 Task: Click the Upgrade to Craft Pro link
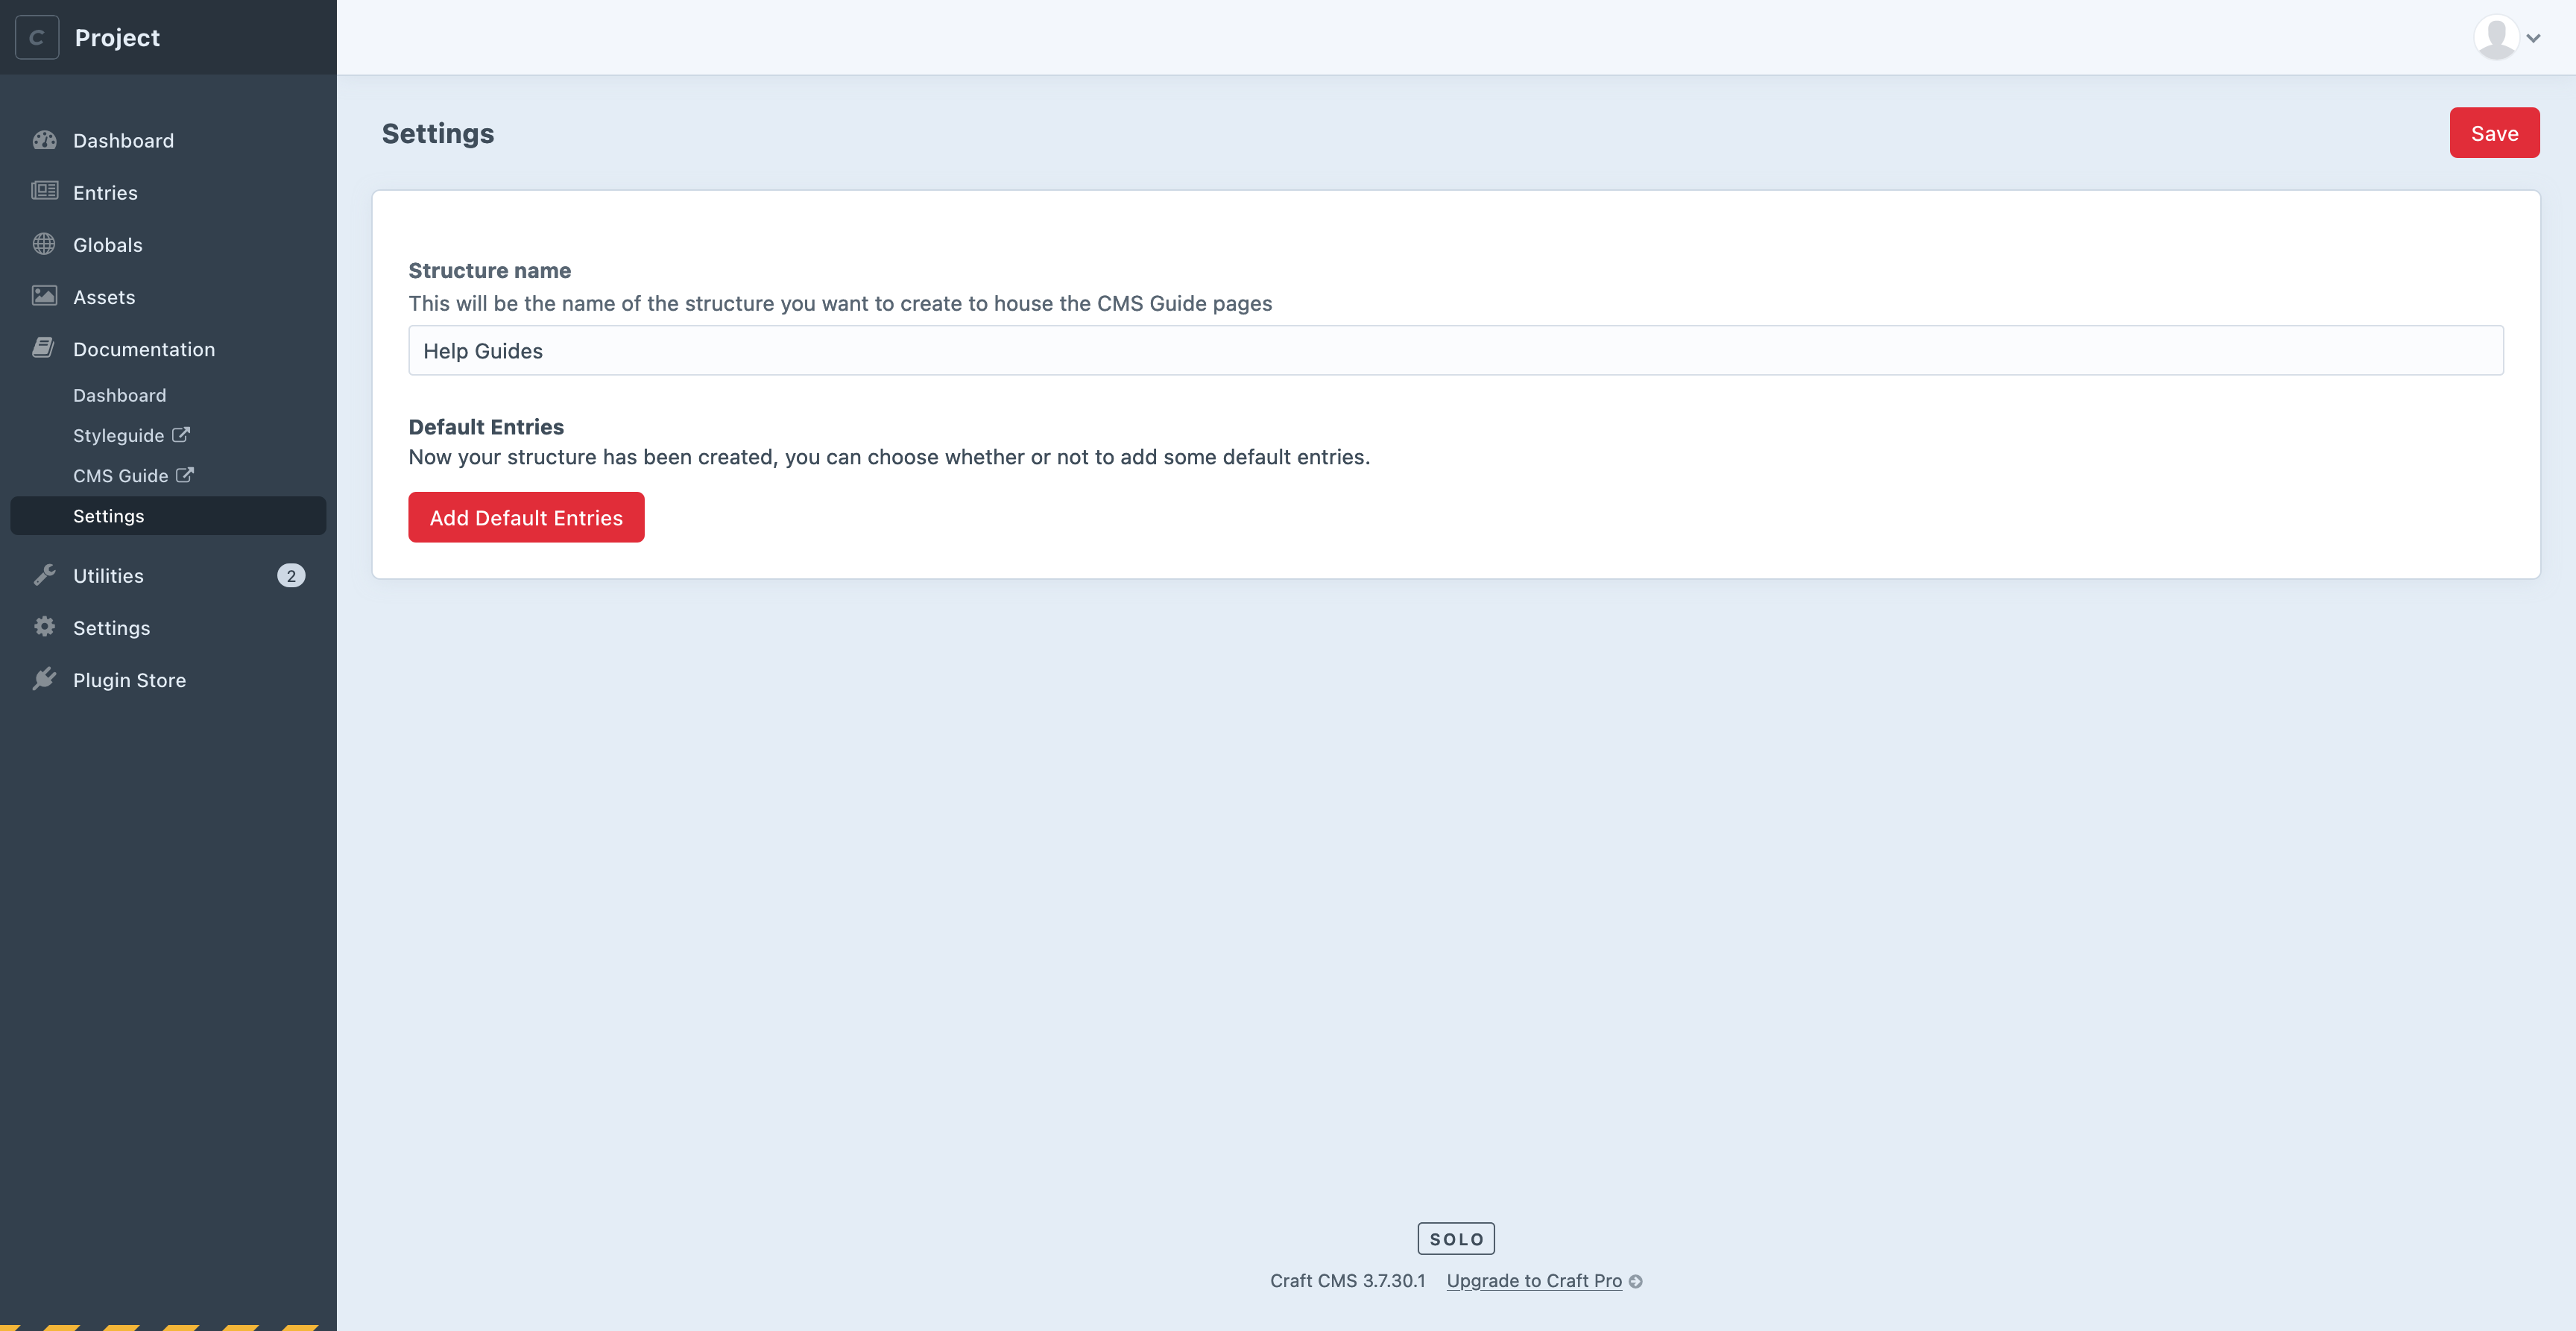1534,1282
